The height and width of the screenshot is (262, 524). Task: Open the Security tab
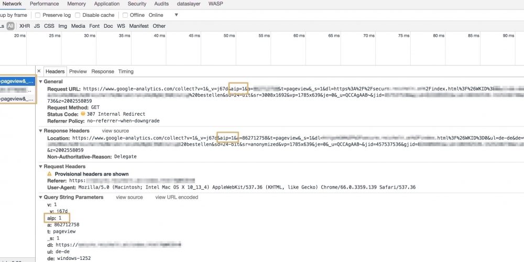(x=137, y=4)
